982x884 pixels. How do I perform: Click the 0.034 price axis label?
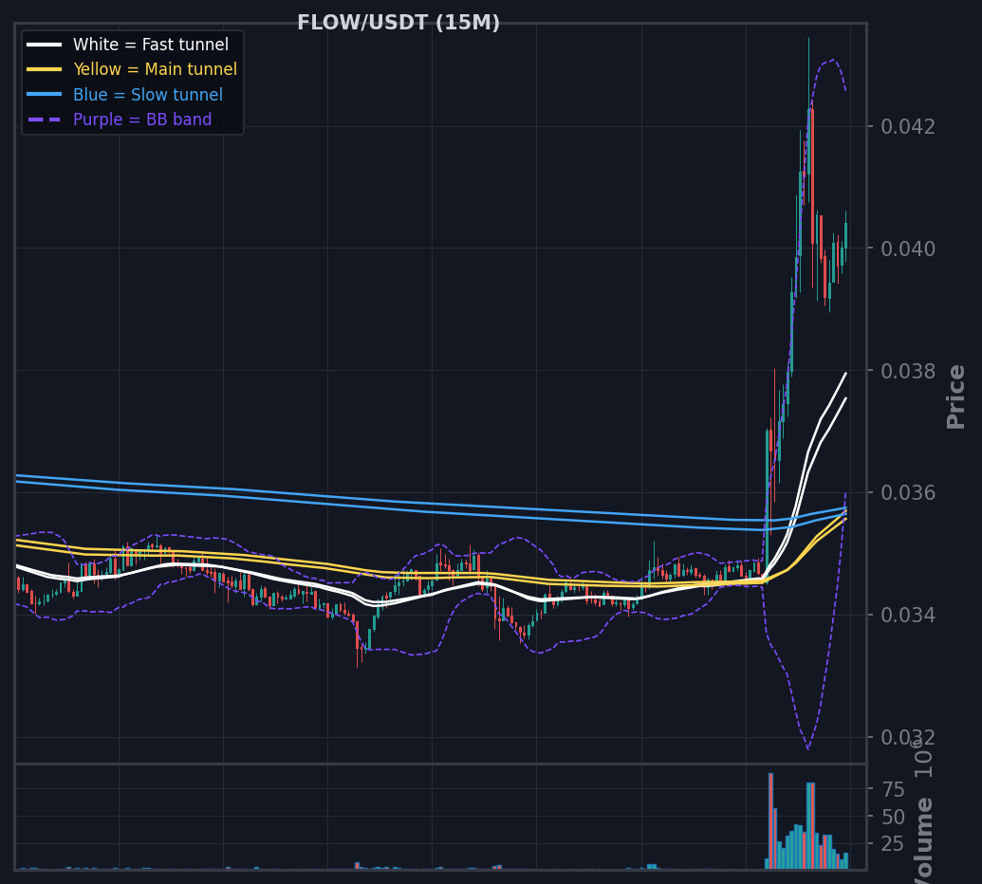tap(907, 615)
